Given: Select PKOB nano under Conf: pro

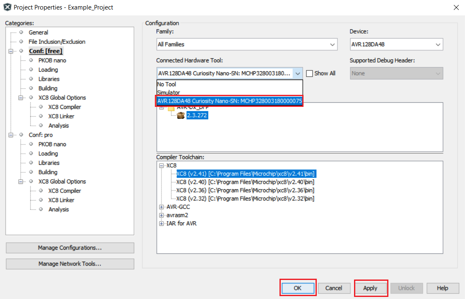Looking at the screenshot, I should pos(52,144).
